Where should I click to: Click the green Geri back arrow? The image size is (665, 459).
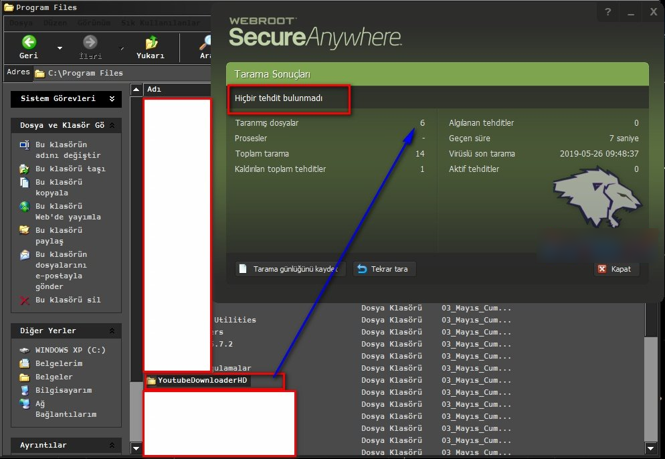click(29, 42)
